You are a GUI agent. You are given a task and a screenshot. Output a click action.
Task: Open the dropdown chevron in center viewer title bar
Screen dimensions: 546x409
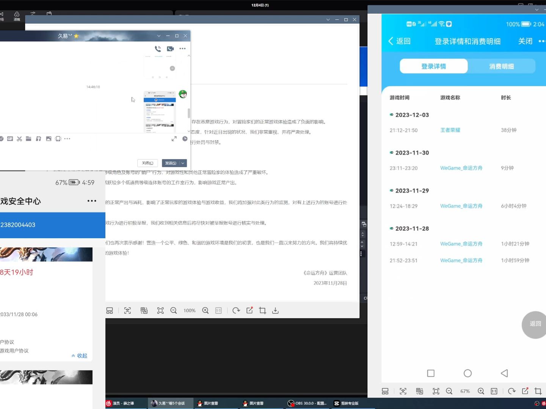[x=328, y=20]
